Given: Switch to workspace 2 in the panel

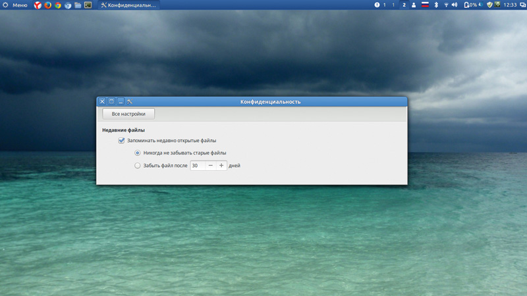Looking at the screenshot, I should (404, 5).
